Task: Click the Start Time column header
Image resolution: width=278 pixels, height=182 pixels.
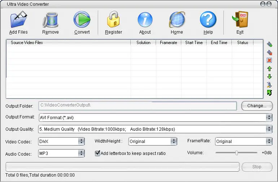Action: coord(194,43)
